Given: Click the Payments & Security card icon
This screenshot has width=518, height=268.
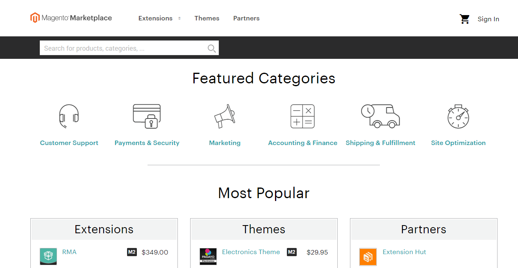Looking at the screenshot, I should (x=147, y=116).
